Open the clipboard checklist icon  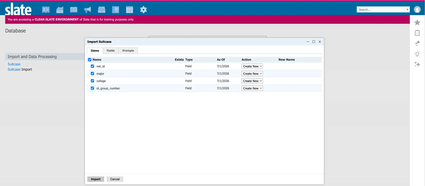click(x=417, y=33)
